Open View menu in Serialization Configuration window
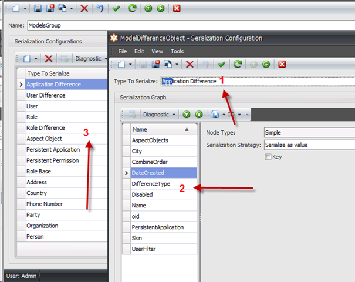The image size is (355, 282). (157, 52)
